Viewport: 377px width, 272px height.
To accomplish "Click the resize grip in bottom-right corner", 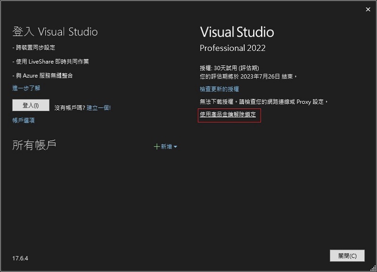I will (x=374, y=269).
